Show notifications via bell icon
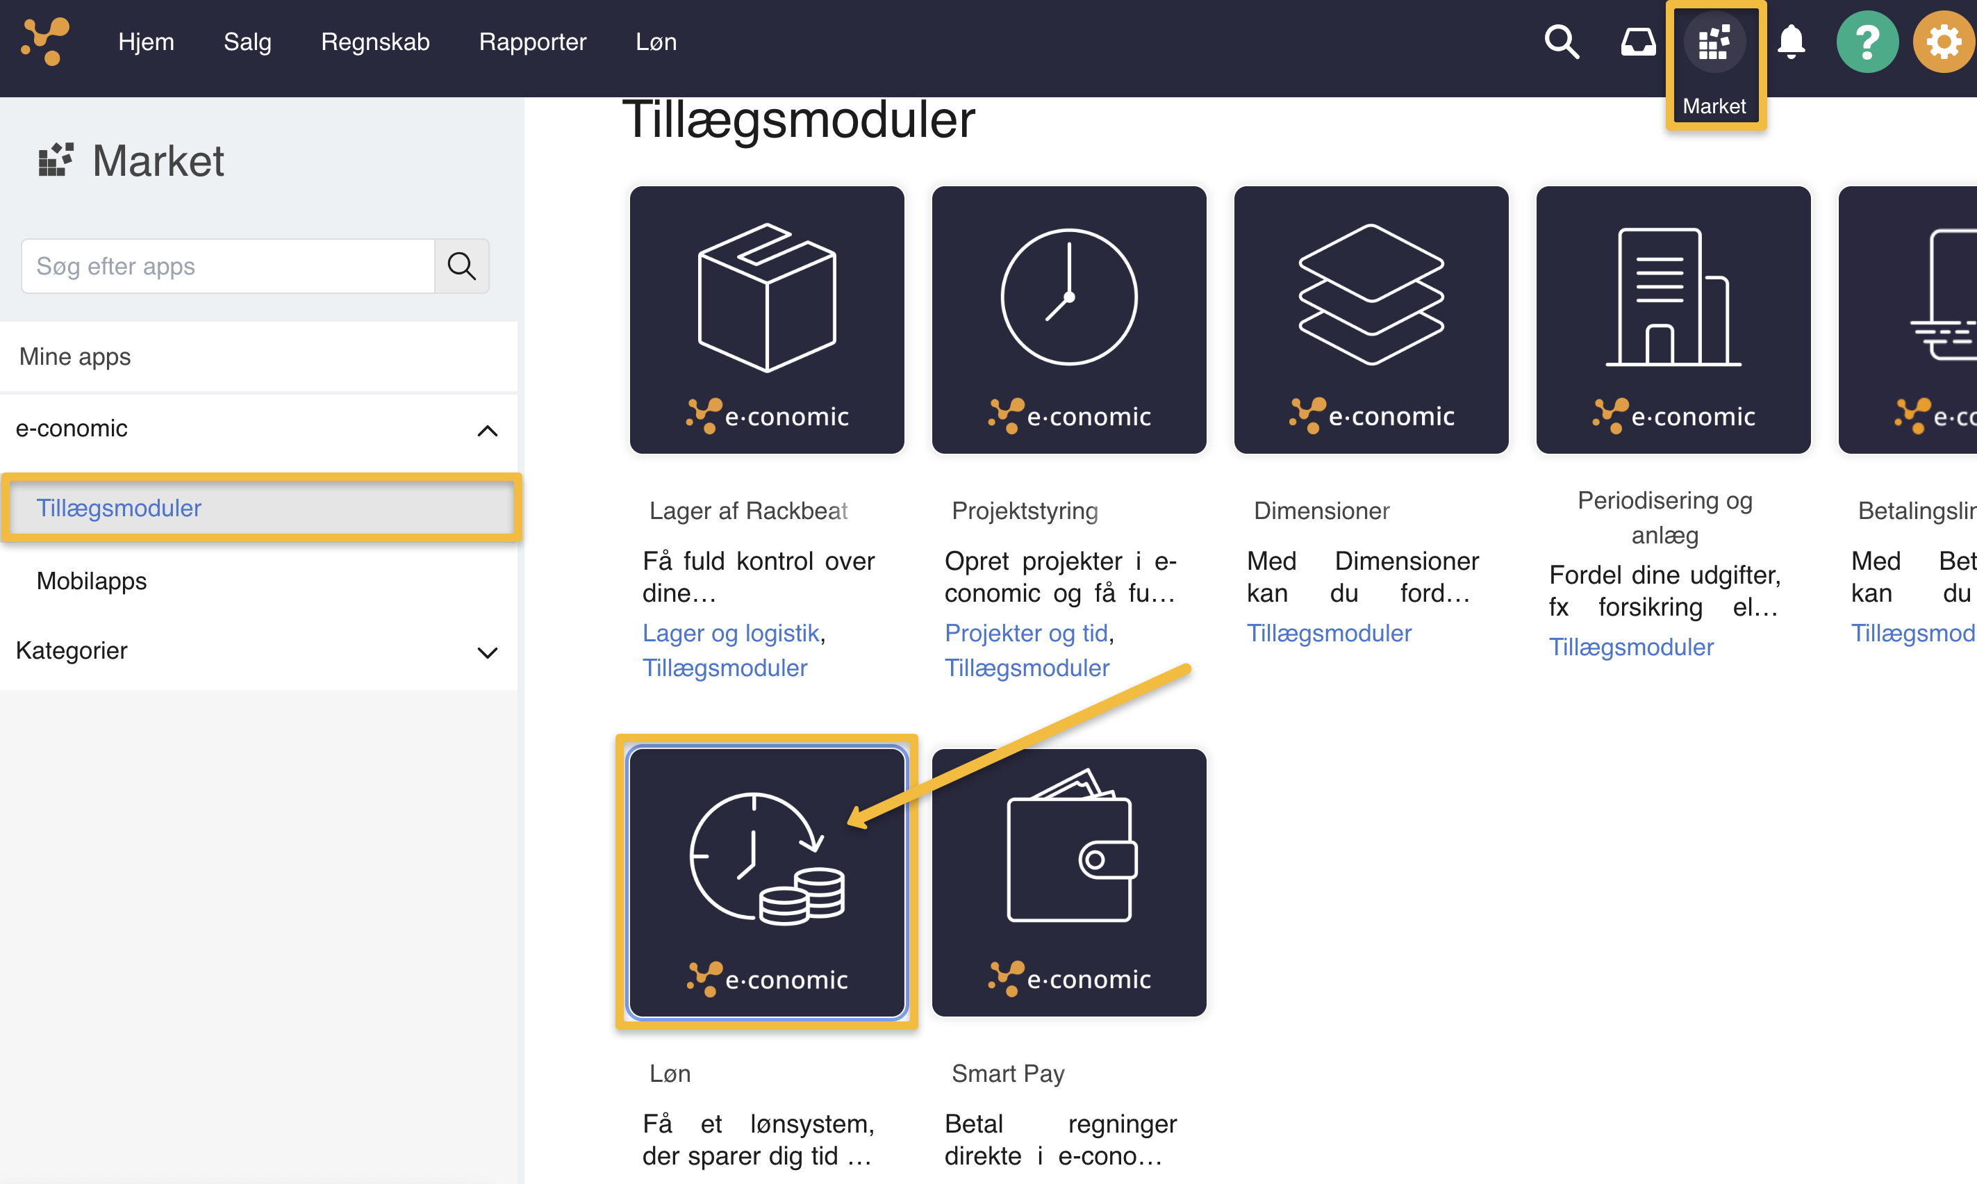1977x1184 pixels. pos(1792,42)
